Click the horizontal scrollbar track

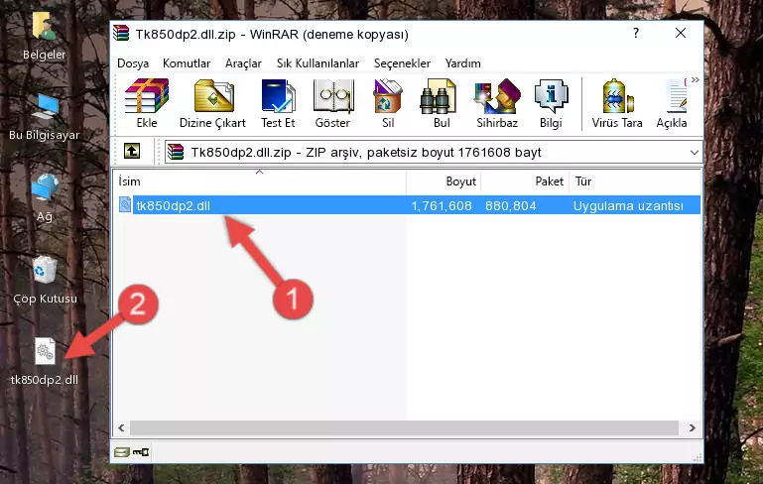click(404, 428)
